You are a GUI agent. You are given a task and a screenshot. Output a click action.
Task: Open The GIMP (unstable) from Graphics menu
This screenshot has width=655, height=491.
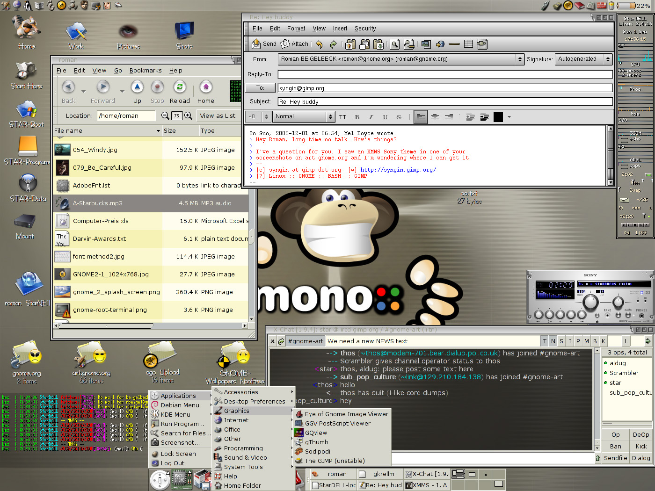335,461
